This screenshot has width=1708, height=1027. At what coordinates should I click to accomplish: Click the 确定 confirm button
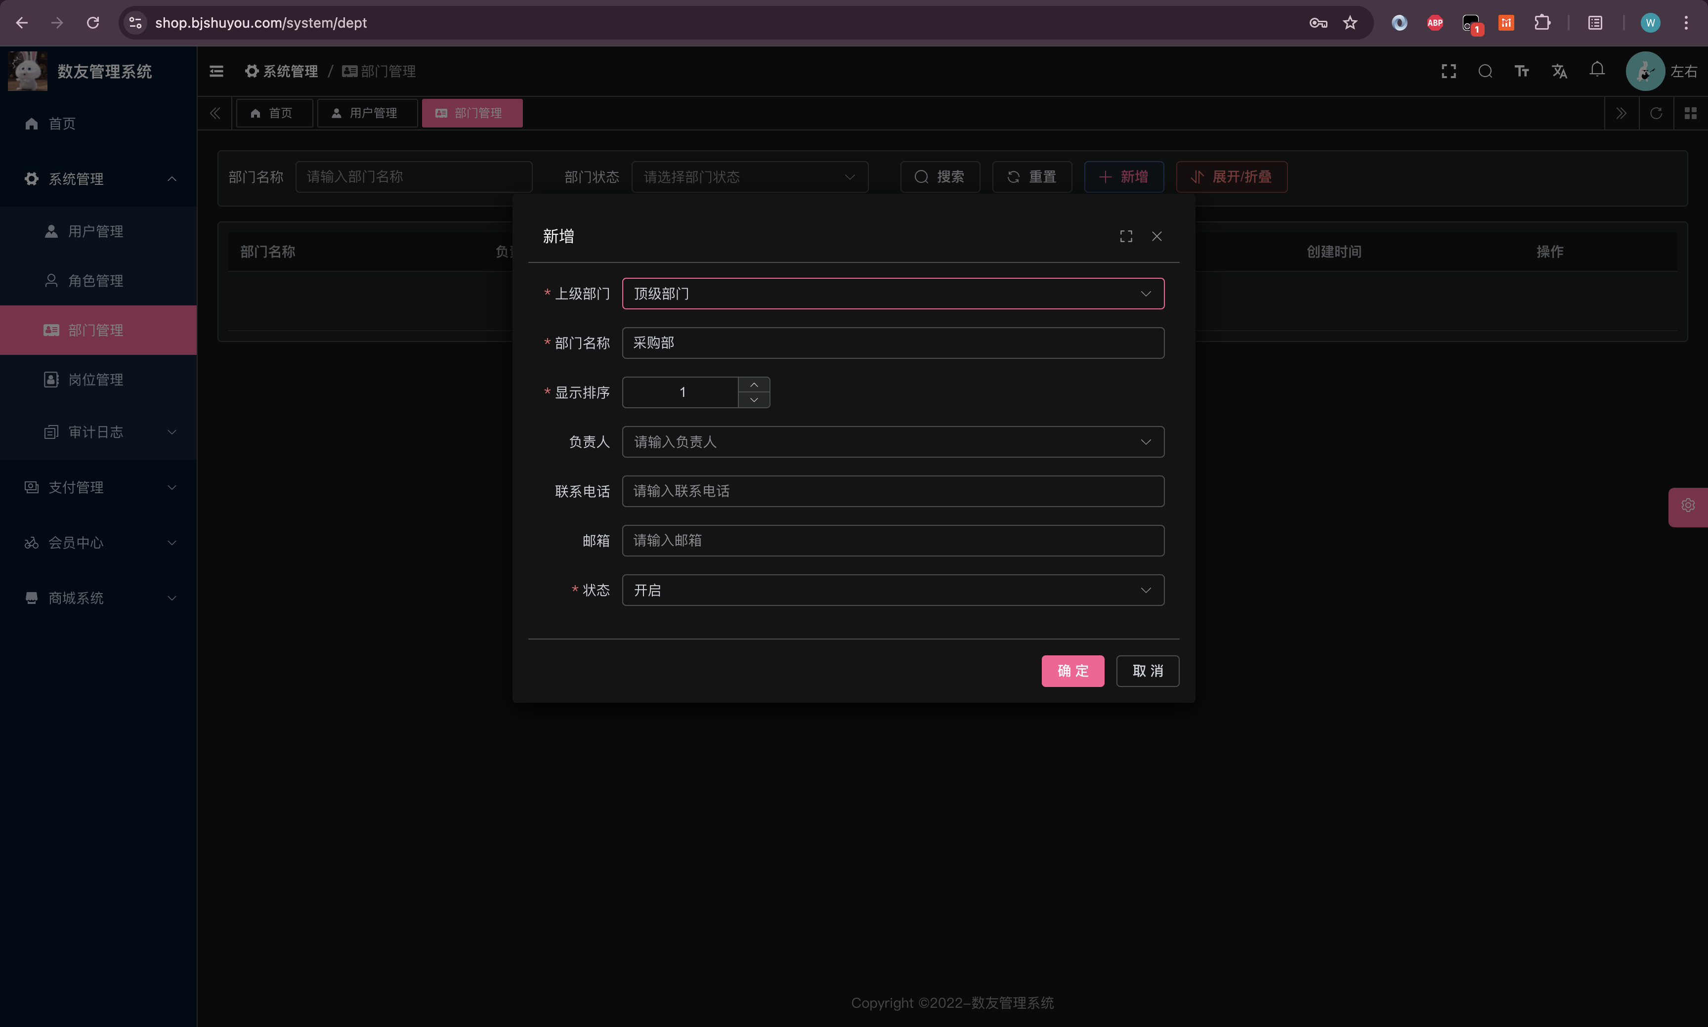click(1072, 671)
